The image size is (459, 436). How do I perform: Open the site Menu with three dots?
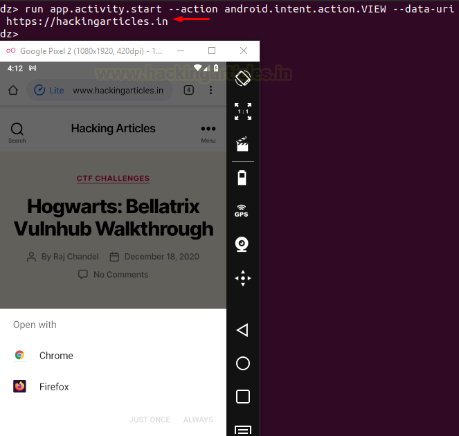tap(208, 134)
